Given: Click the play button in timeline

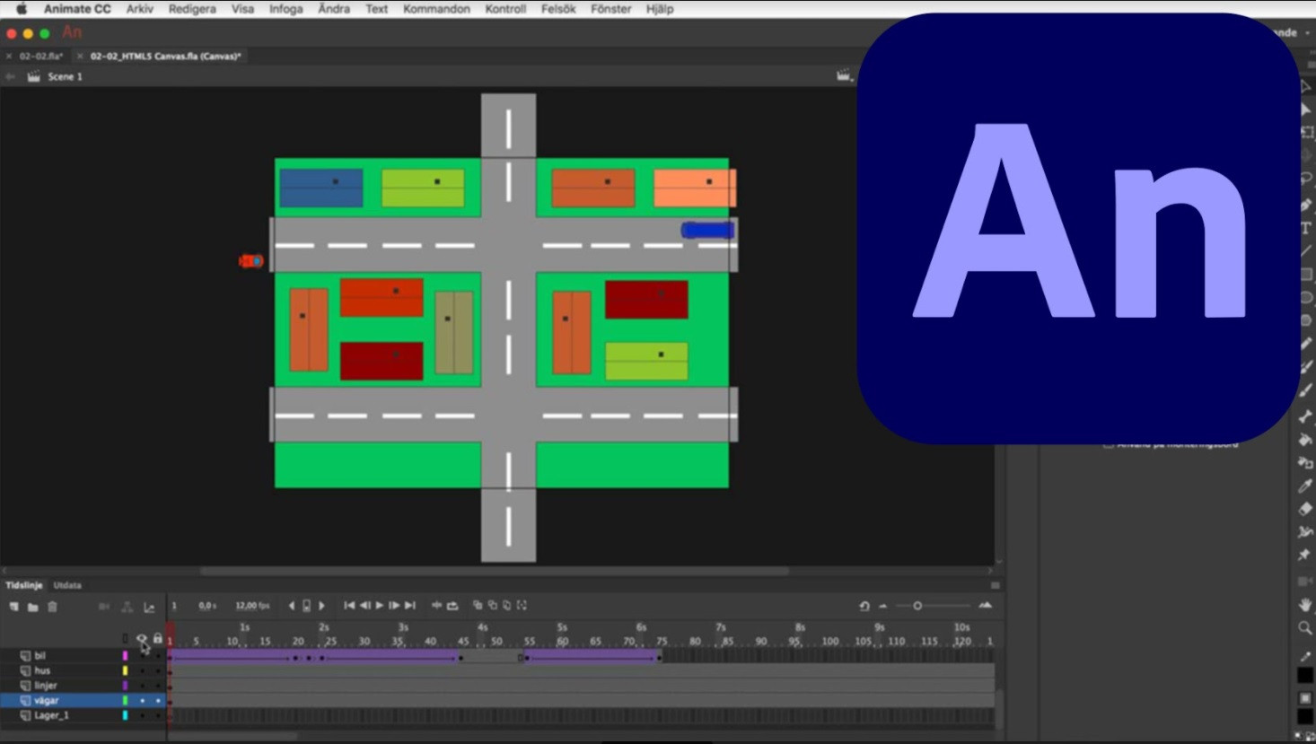Looking at the screenshot, I should point(380,606).
